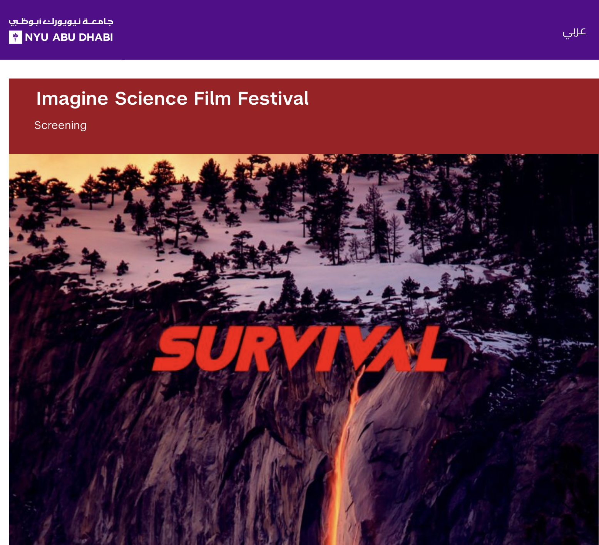The image size is (599, 545).
Task: Click the Screening label text
Action: click(x=60, y=125)
